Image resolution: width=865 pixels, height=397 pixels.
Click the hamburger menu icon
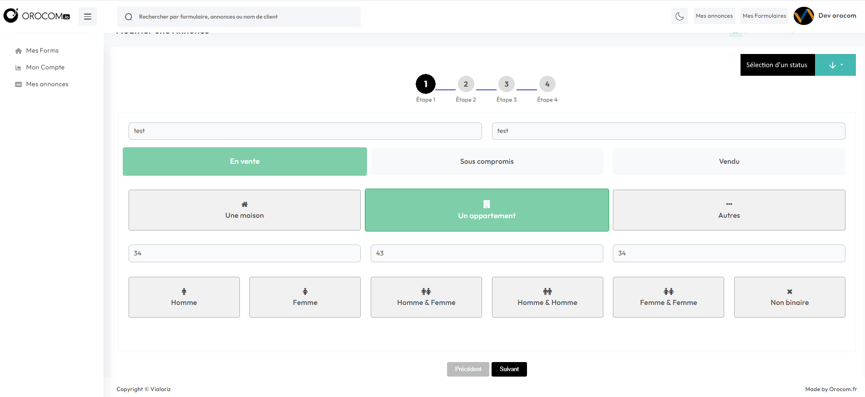88,17
